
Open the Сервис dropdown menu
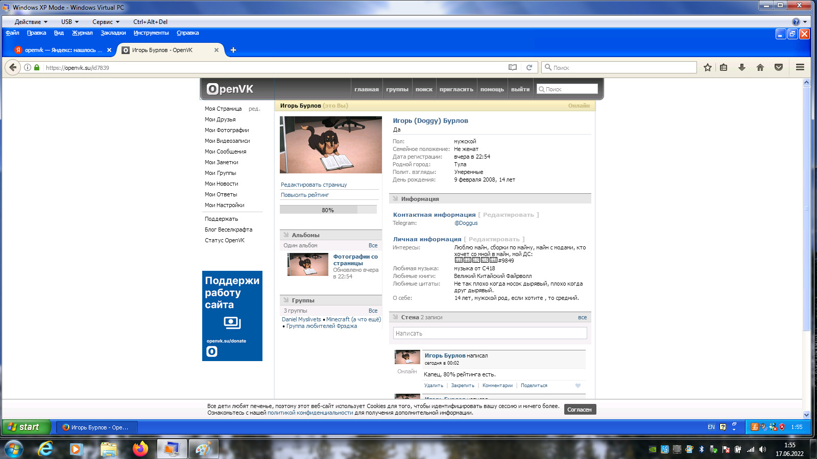(106, 22)
